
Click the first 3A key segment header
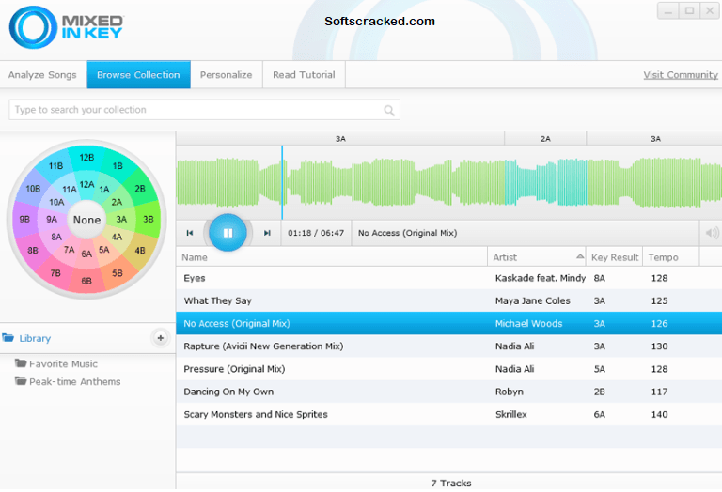click(340, 138)
